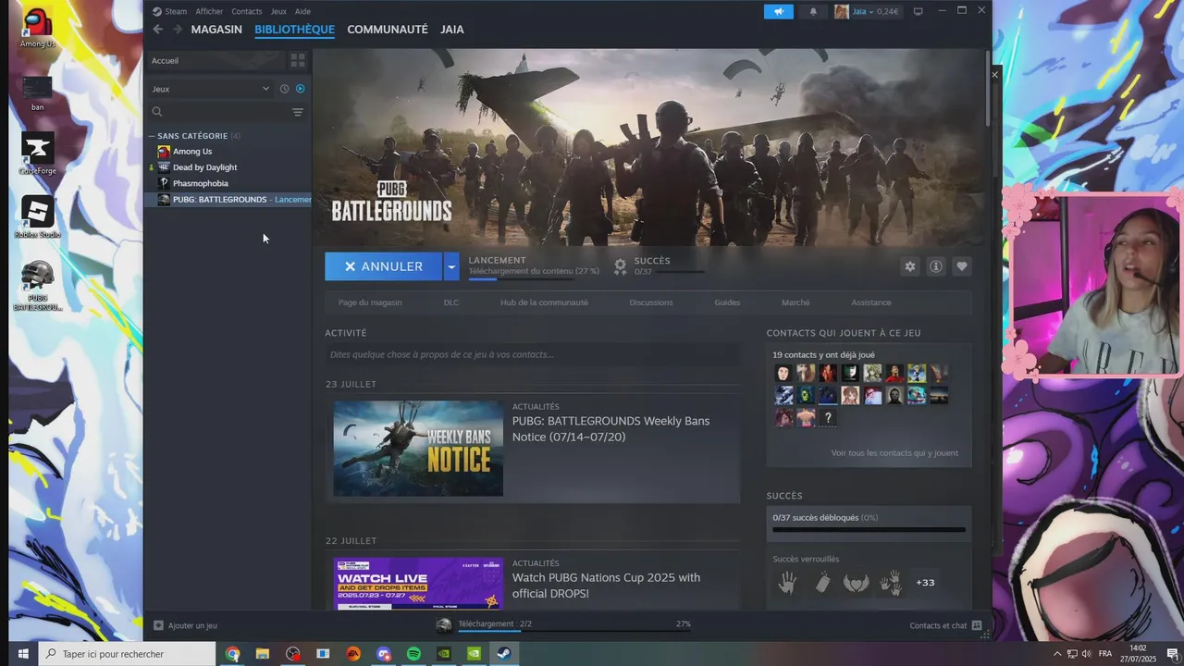This screenshot has height=666, width=1184.
Task: Toggle the ready-to-play filter
Action: point(300,89)
